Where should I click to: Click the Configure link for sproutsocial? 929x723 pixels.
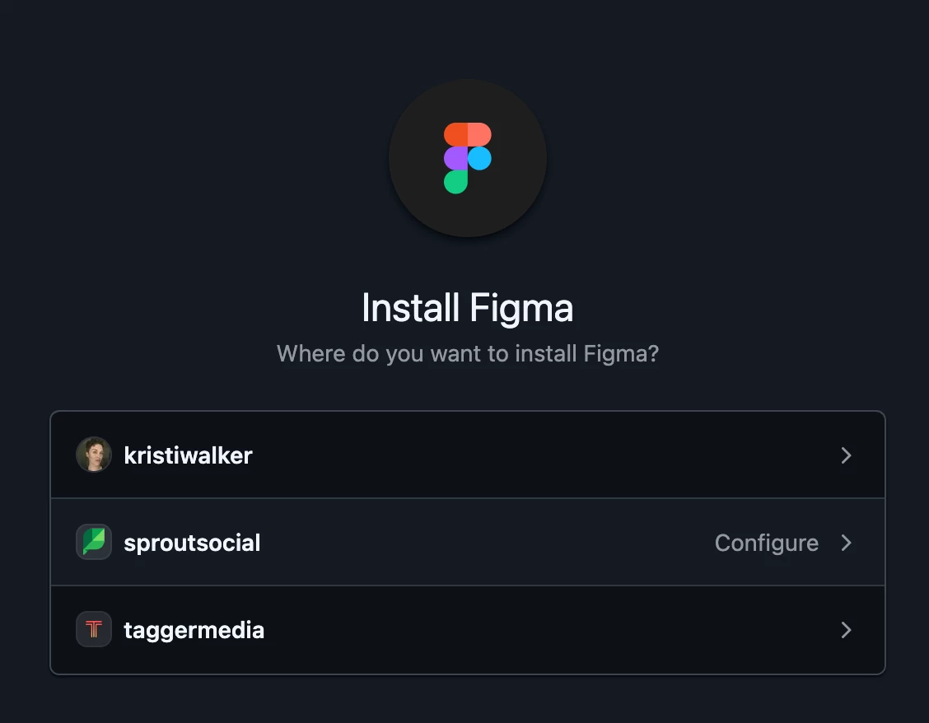coord(766,543)
